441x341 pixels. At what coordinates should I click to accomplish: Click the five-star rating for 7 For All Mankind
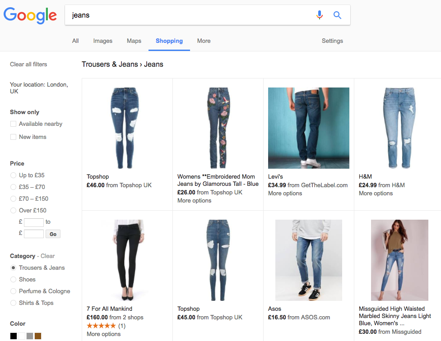pyautogui.click(x=101, y=326)
